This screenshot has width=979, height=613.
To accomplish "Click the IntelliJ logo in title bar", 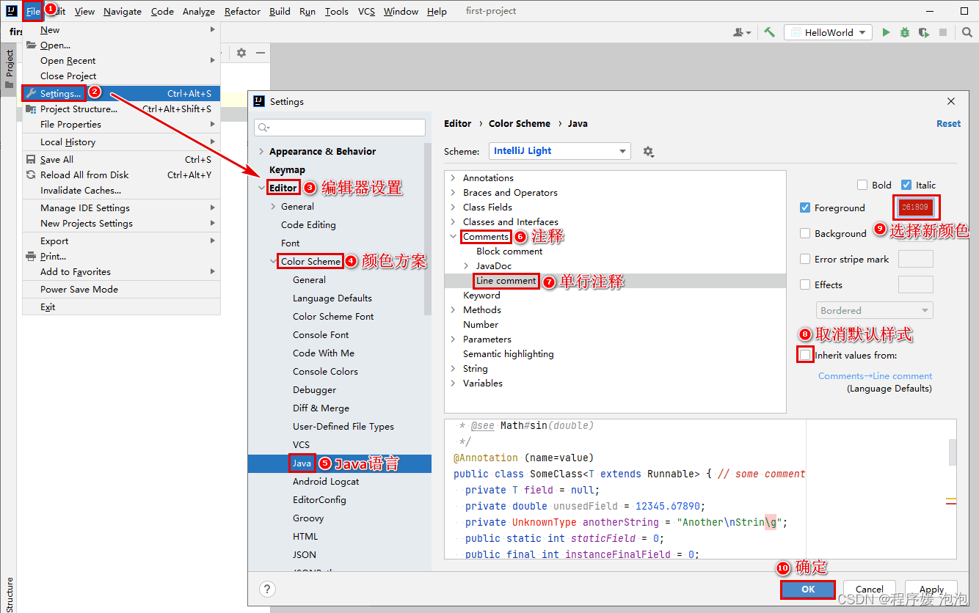I will pos(11,11).
